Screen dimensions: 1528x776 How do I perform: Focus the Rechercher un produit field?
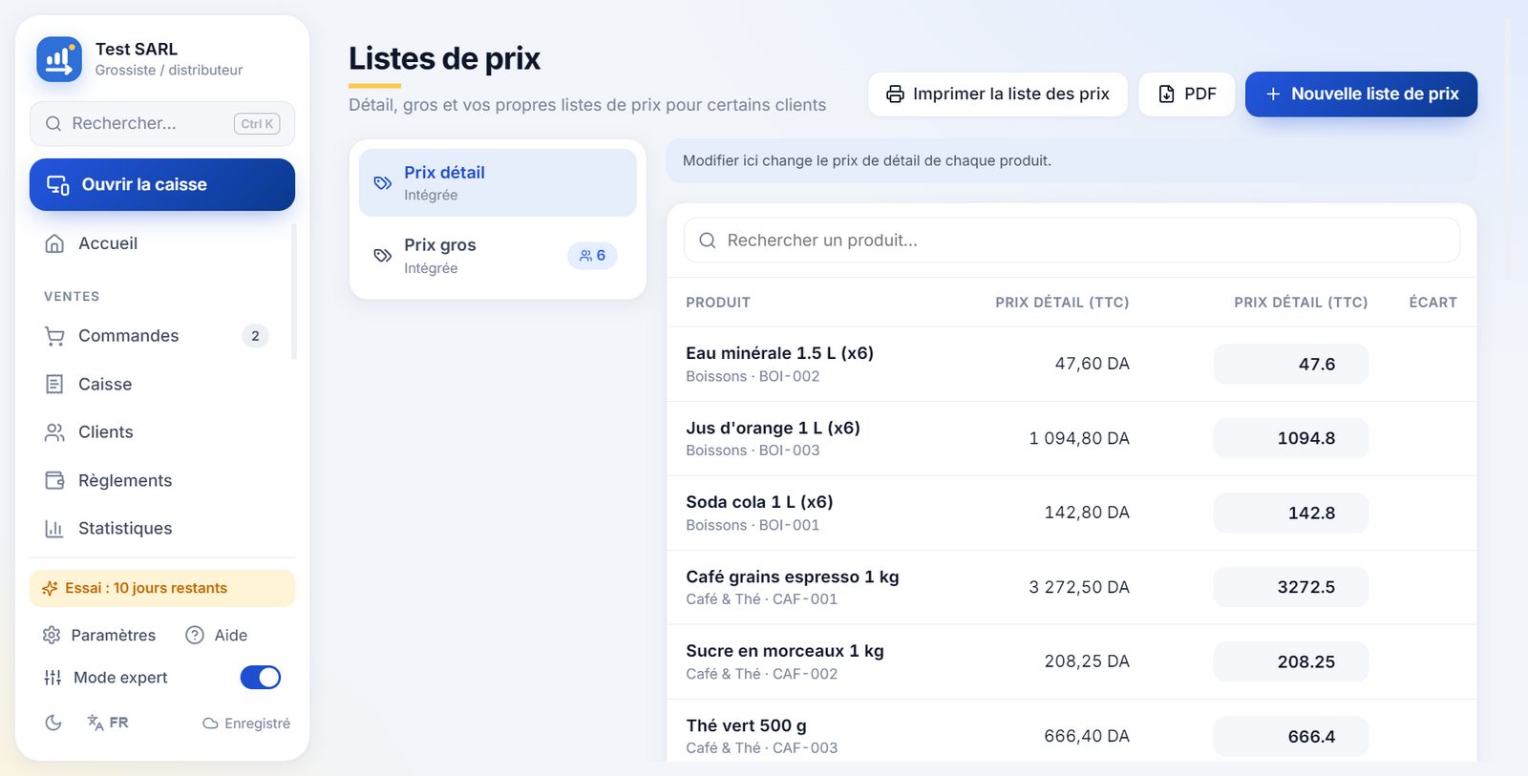(x=1072, y=241)
